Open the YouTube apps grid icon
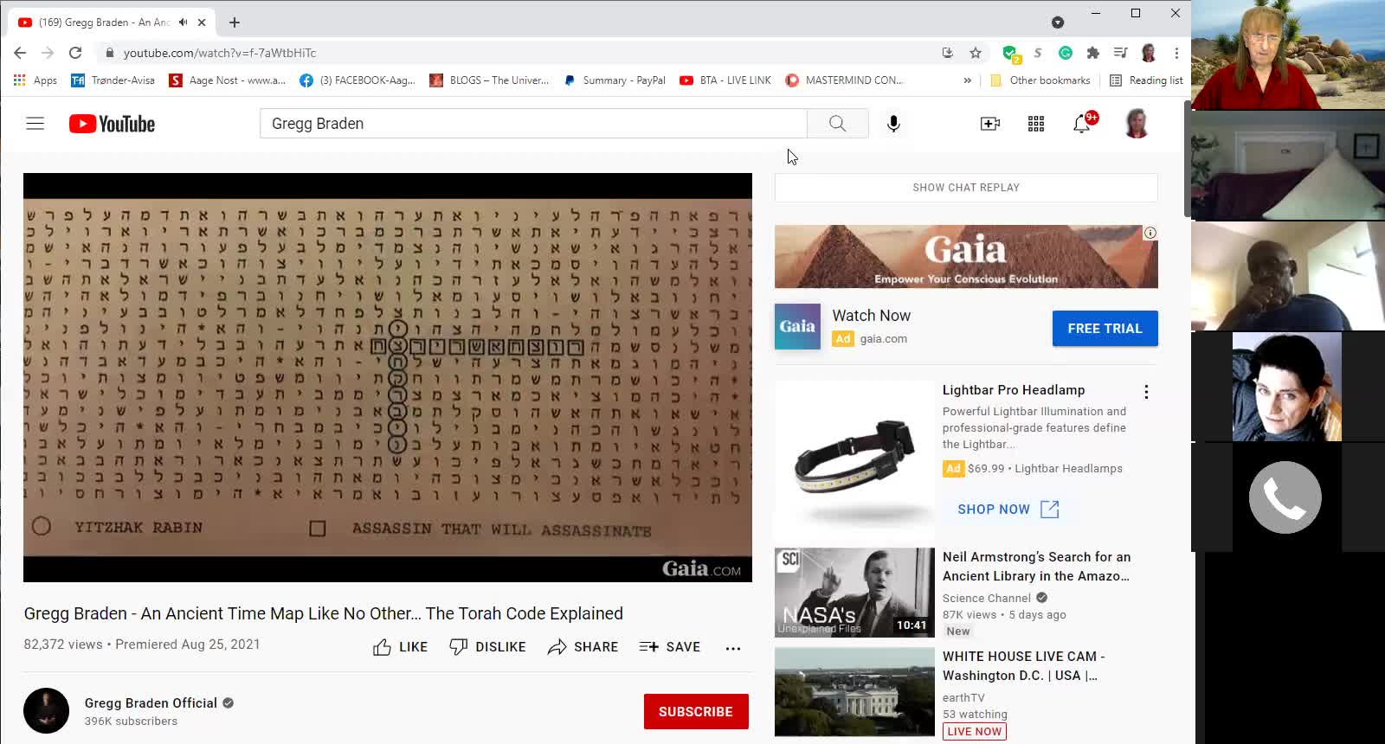Viewport: 1385px width, 744px height. [x=1036, y=124]
